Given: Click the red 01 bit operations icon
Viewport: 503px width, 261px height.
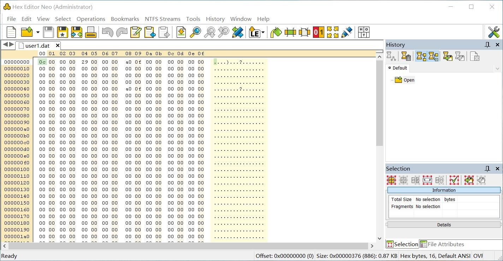Looking at the screenshot, I should (318, 32).
